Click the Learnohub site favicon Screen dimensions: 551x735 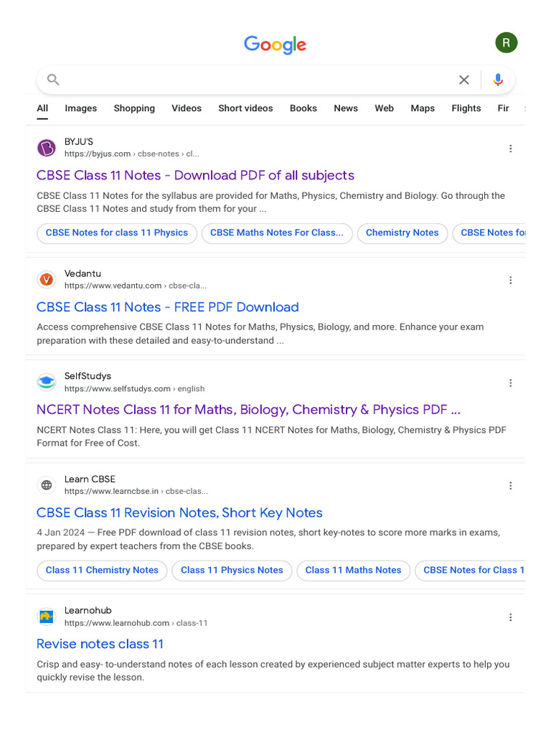click(47, 617)
